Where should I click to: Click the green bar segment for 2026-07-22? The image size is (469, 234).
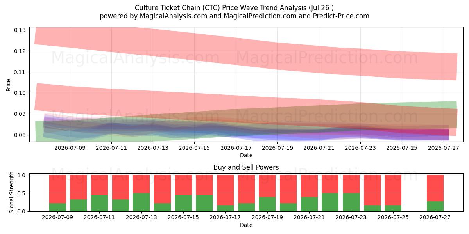(330, 202)
